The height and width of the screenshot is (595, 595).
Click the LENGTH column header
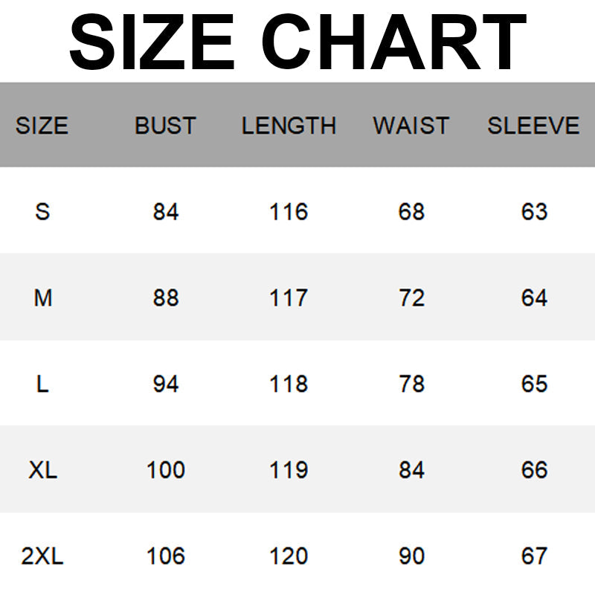coord(289,126)
